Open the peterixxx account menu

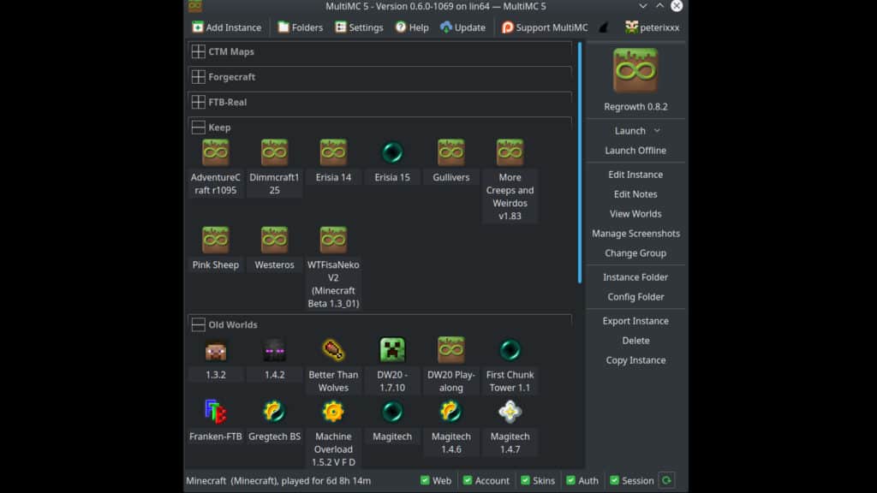pos(652,27)
